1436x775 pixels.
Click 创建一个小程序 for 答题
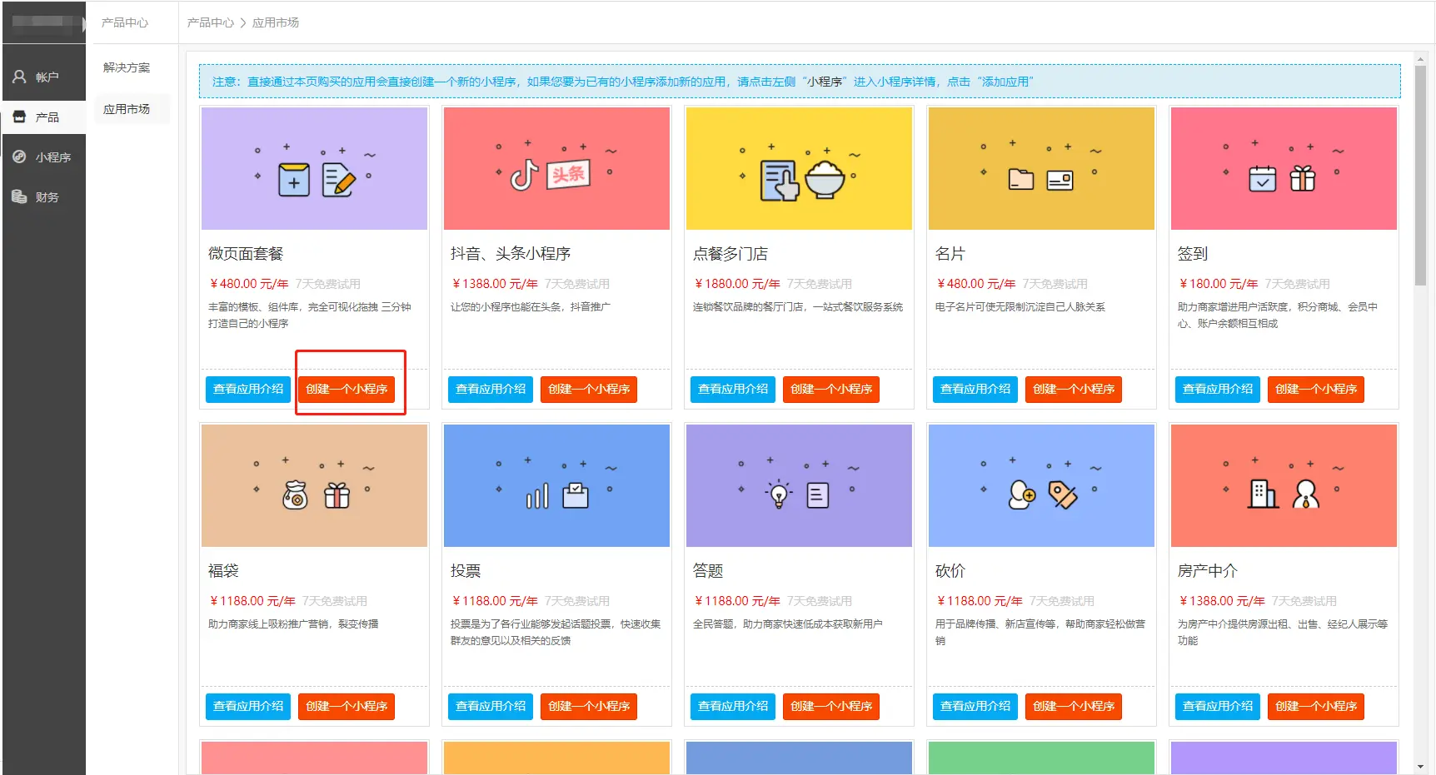click(x=831, y=707)
